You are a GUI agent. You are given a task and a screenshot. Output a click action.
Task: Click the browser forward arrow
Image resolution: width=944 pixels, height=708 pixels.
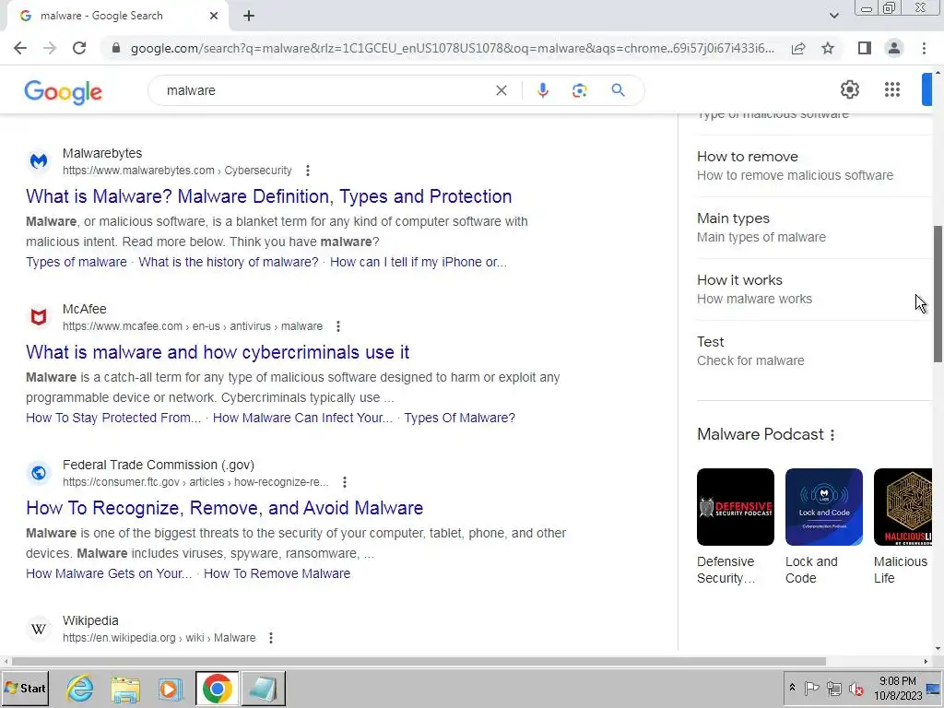tap(50, 48)
